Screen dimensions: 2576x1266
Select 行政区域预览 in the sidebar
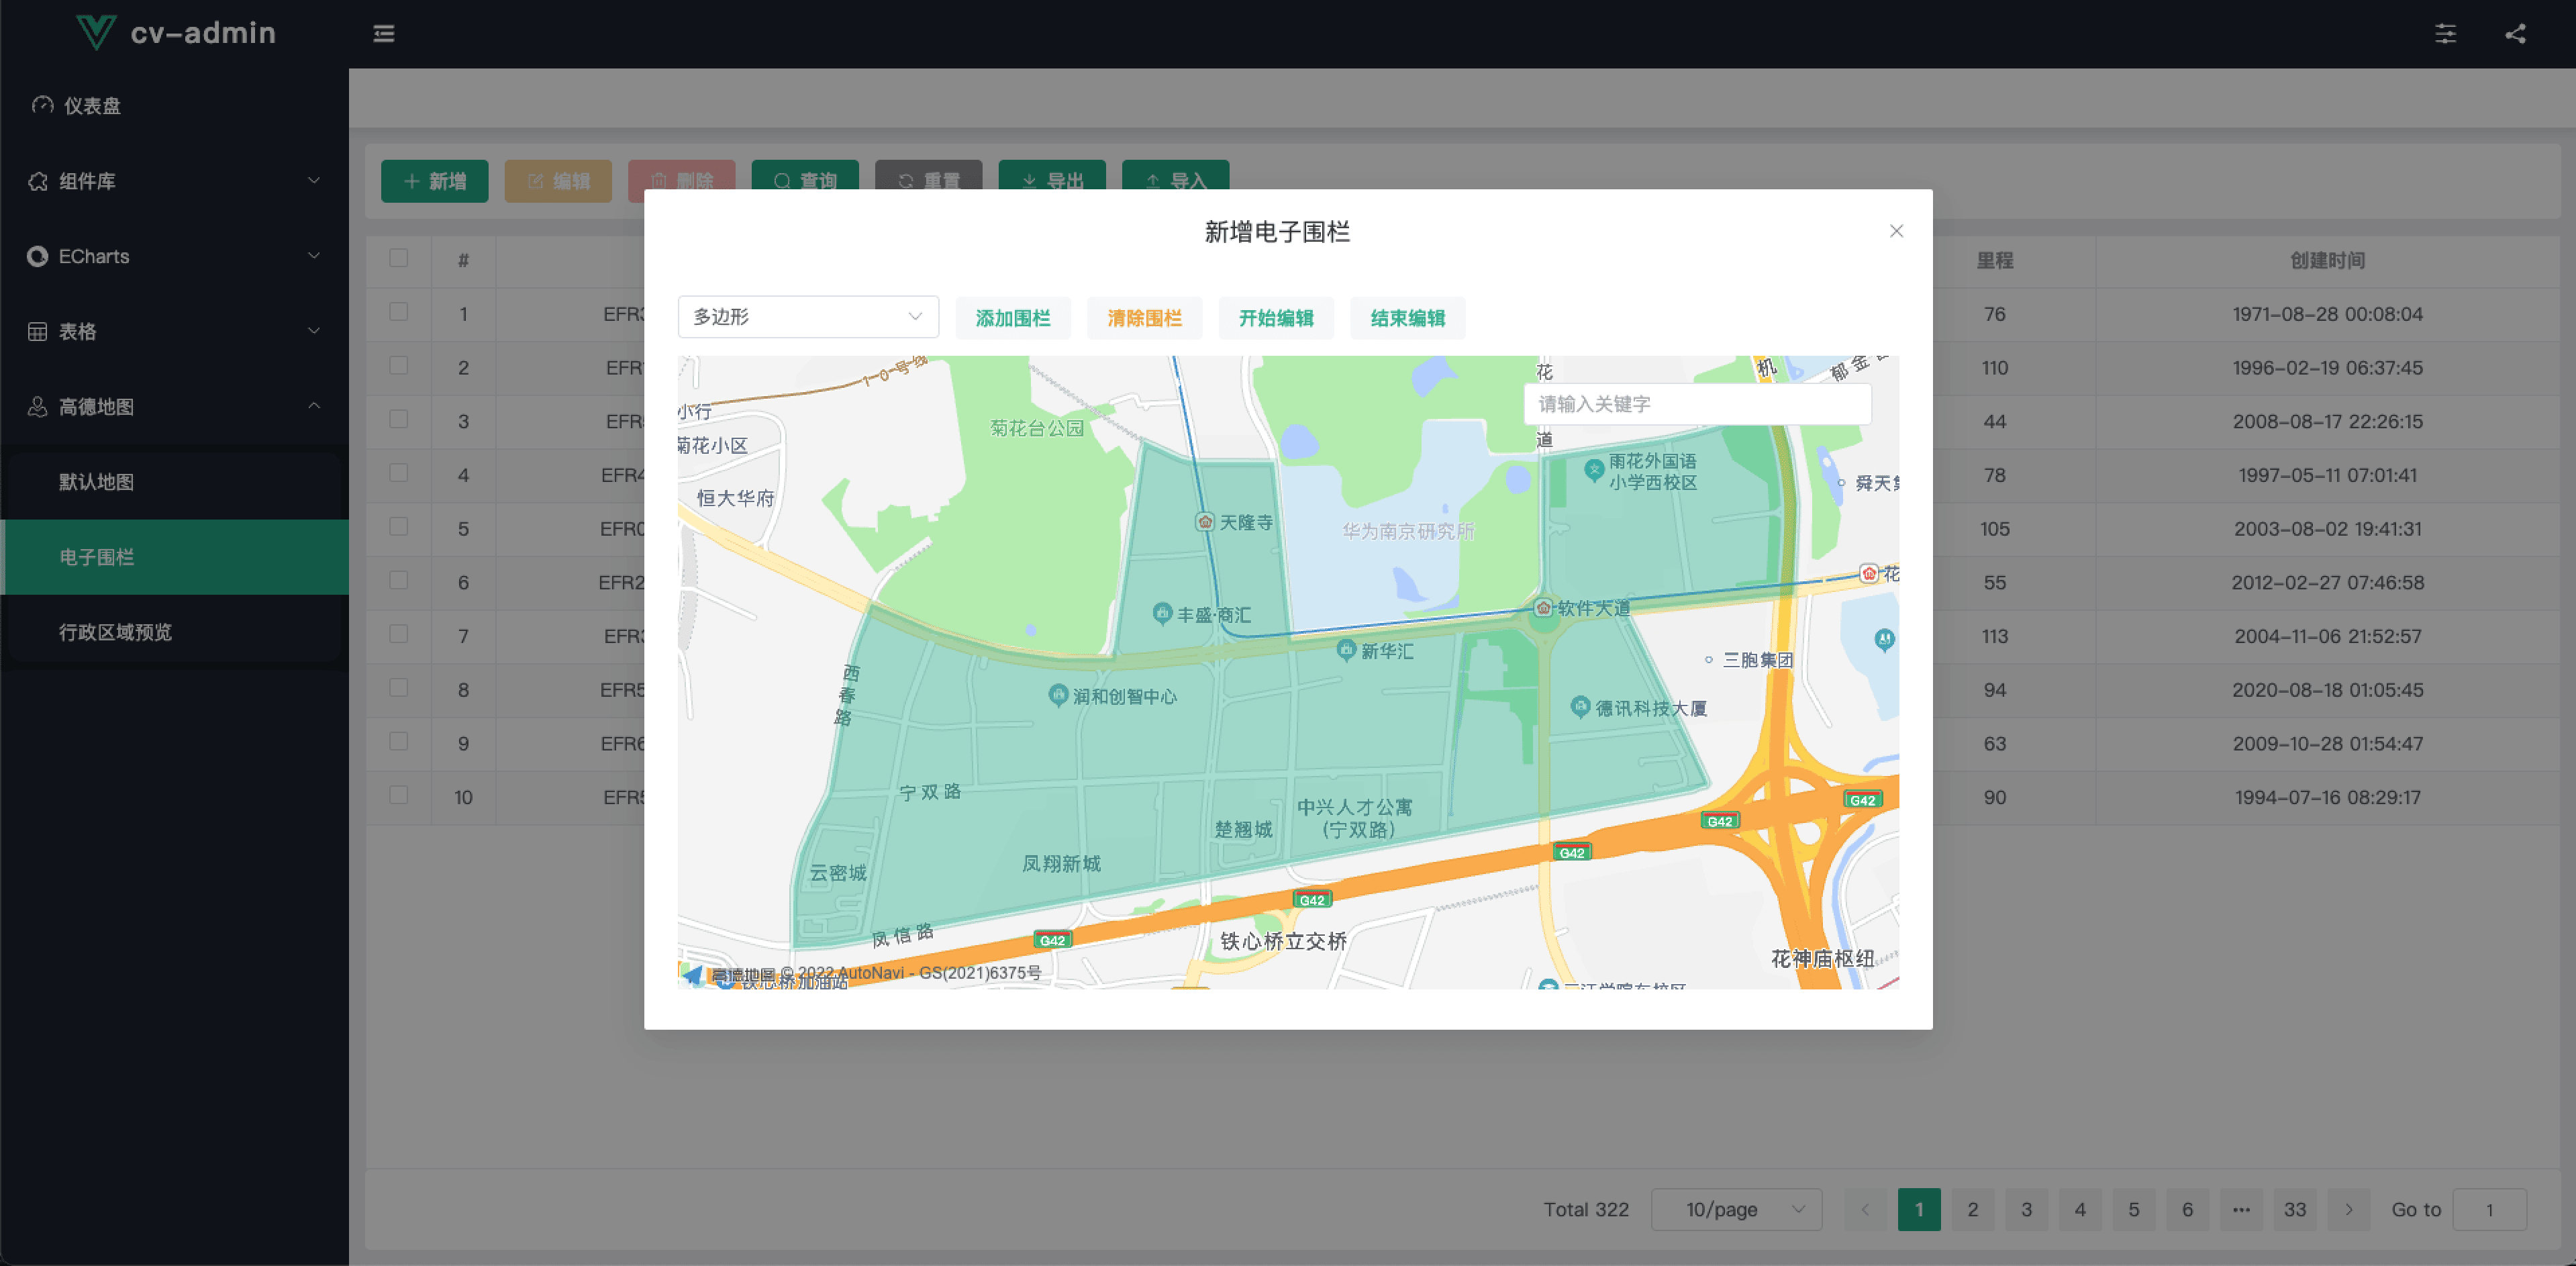tap(115, 632)
